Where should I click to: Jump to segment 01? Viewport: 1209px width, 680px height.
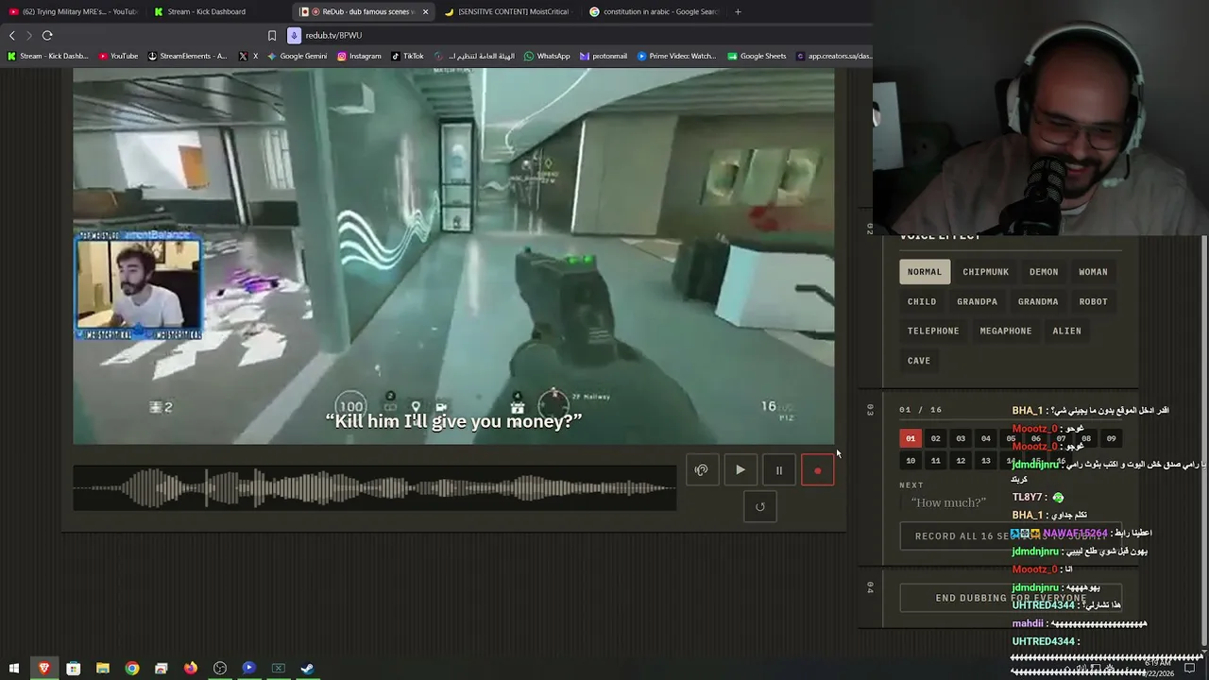(911, 438)
